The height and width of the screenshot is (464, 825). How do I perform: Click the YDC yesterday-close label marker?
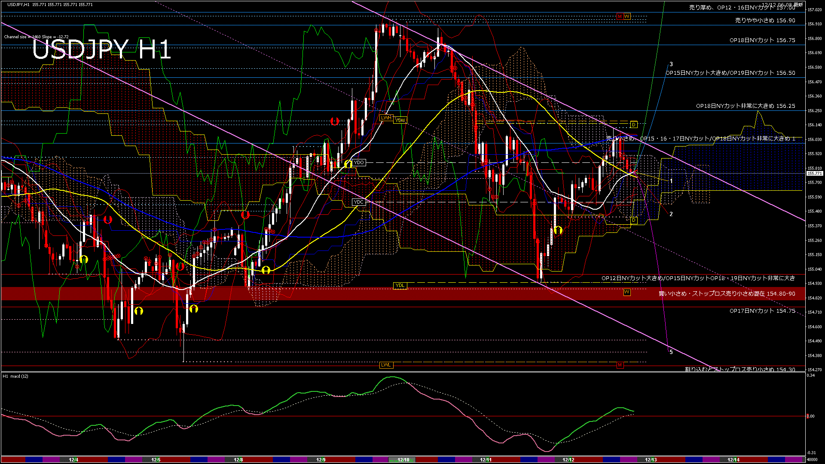(x=358, y=201)
